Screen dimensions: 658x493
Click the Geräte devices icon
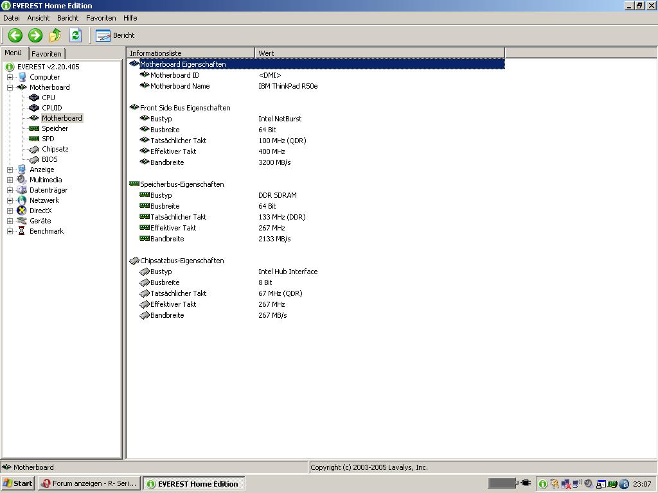point(22,221)
